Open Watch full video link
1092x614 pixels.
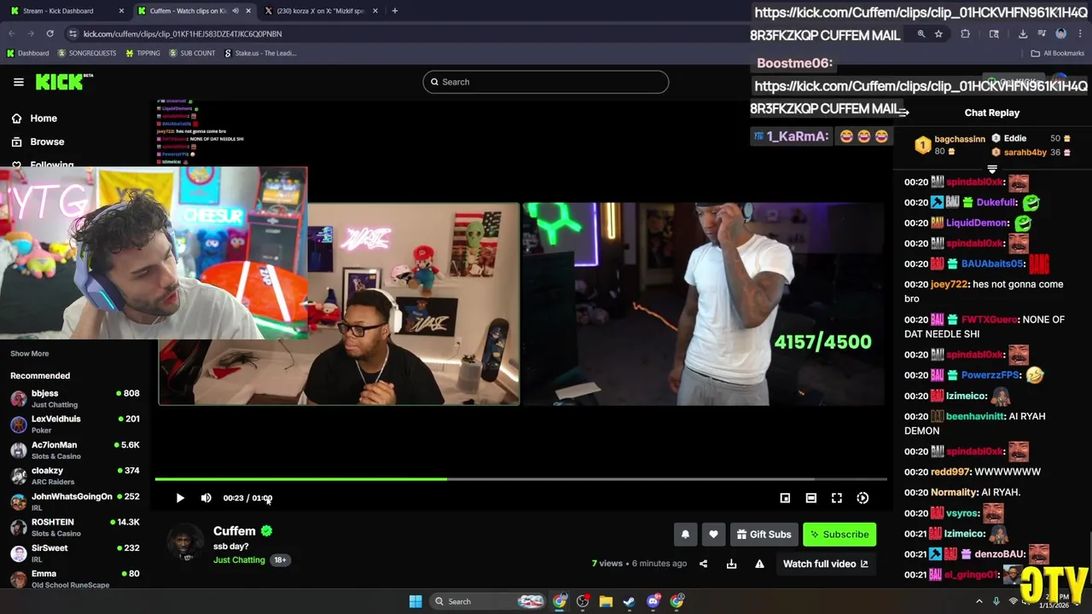826,564
